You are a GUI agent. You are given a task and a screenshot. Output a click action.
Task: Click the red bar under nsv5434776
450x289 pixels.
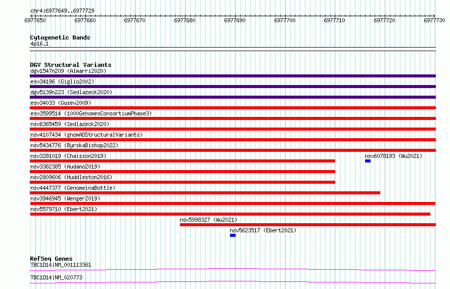(233, 150)
